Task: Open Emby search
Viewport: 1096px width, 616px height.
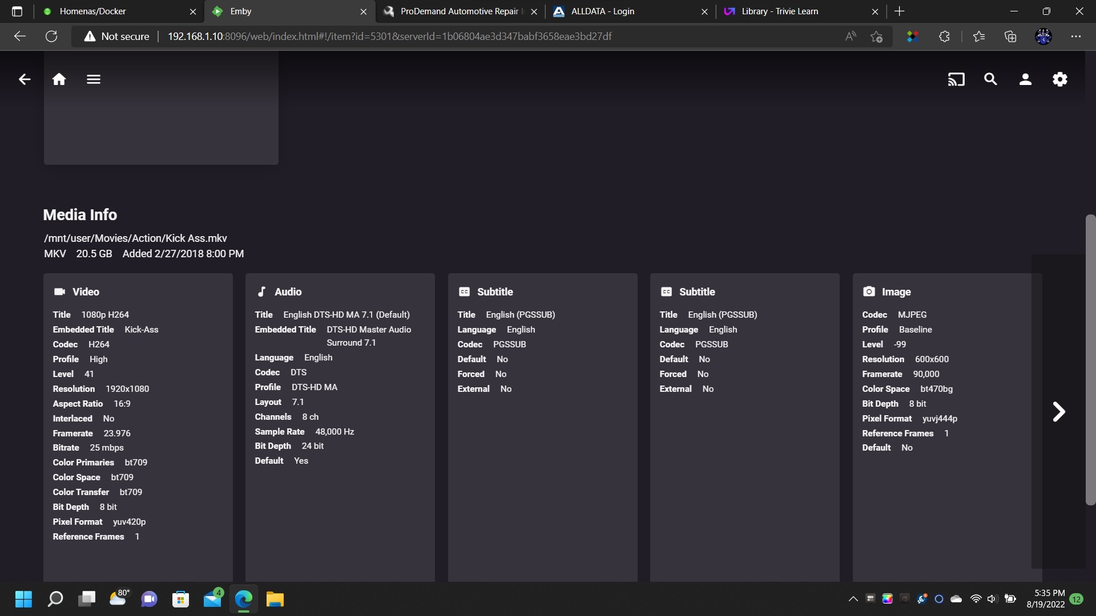Action: click(990, 79)
